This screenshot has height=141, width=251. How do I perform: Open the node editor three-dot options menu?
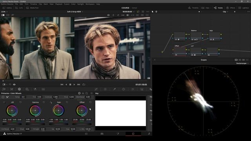[x=248, y=12]
